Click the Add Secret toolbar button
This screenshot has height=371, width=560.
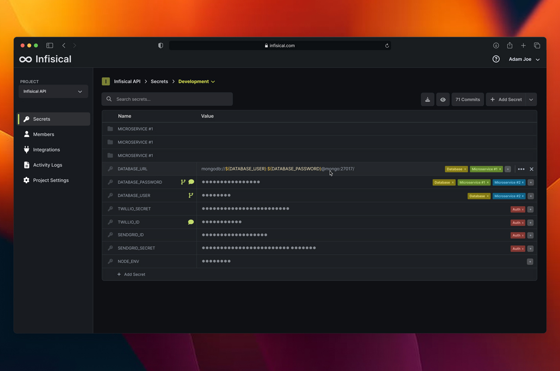coord(506,100)
